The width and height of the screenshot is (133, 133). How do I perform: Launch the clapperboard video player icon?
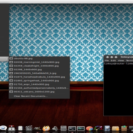[x=29, y=128]
